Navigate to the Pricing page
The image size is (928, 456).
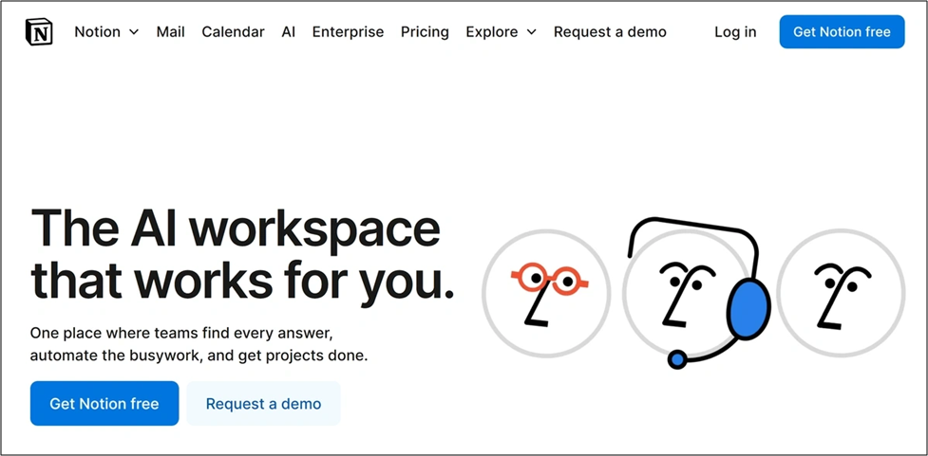(x=425, y=32)
